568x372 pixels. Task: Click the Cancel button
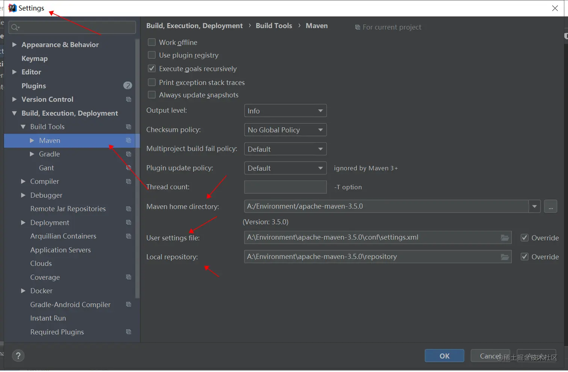click(490, 356)
